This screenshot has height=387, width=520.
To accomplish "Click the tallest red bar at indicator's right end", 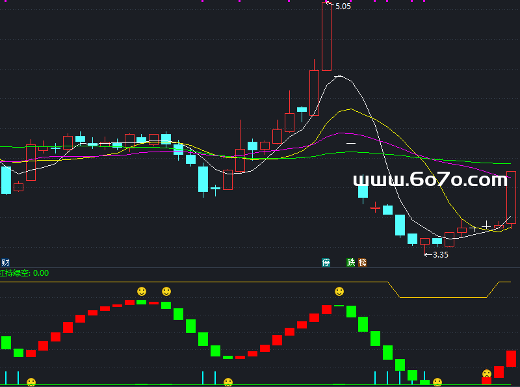I will (511, 358).
